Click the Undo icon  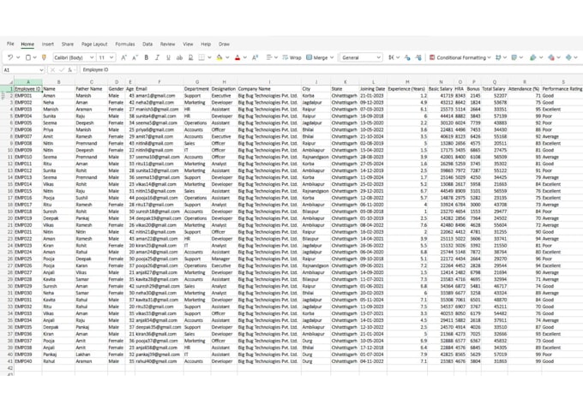[10, 57]
